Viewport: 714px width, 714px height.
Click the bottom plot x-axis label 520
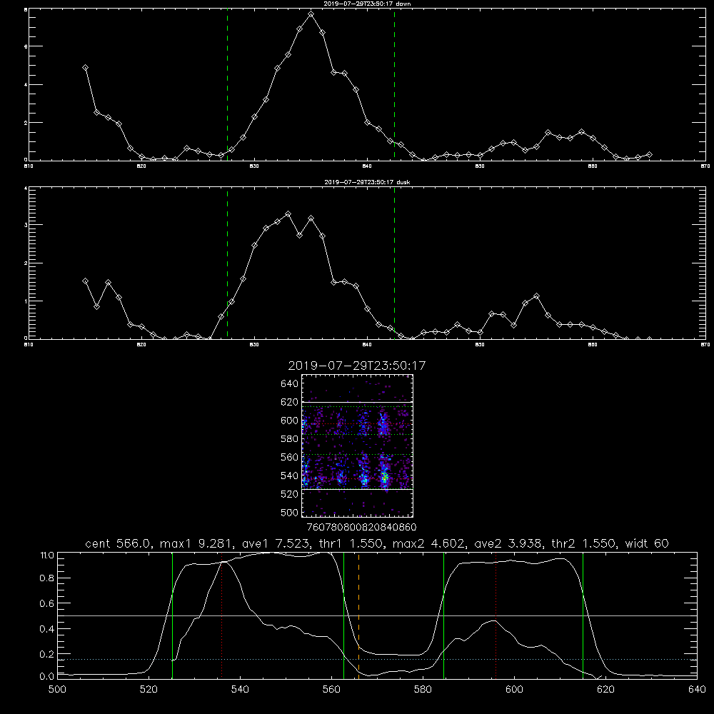149,690
